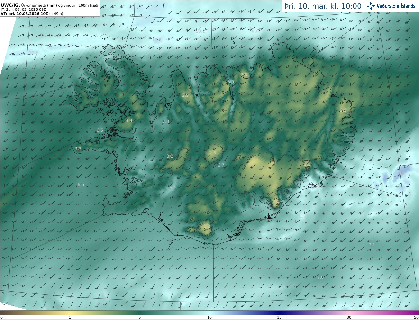The width and height of the screenshot is (419, 320).
Task: Click the VT: þri. 10.03.2026 10Z line
Action: pos(32,14)
